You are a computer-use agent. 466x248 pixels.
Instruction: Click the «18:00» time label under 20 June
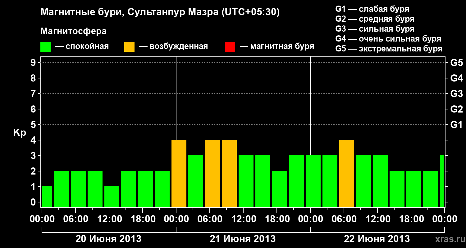143,219
